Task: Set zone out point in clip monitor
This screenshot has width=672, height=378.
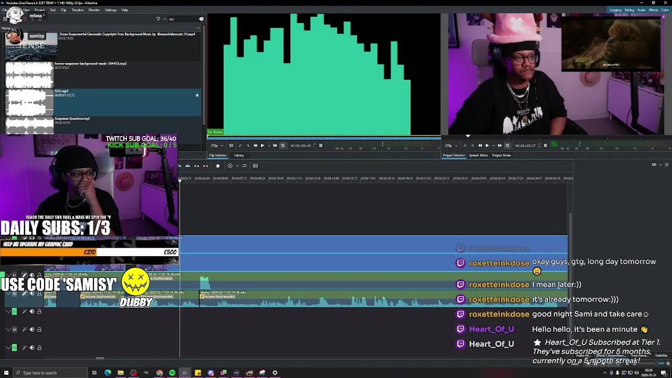Action: coord(248,145)
